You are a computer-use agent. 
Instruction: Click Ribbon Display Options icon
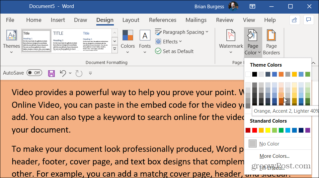[x=252, y=7]
